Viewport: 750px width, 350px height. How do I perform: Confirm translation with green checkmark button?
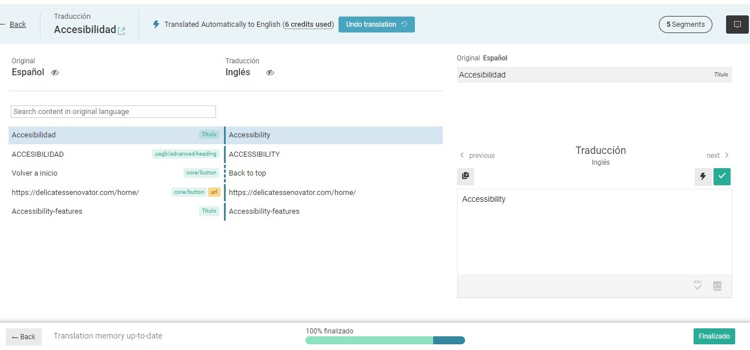[x=722, y=177]
